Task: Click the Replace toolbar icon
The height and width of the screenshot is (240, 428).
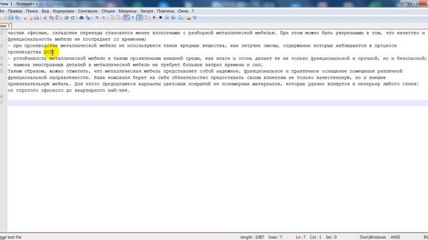Action: pyautogui.click(x=88, y=18)
